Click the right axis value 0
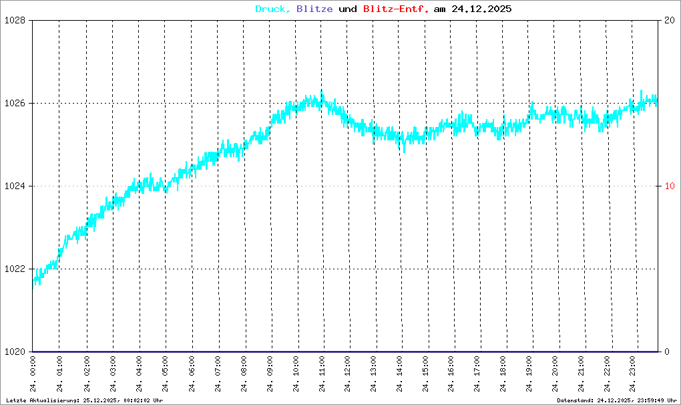Viewport: 681px width, 405px height. 667,352
